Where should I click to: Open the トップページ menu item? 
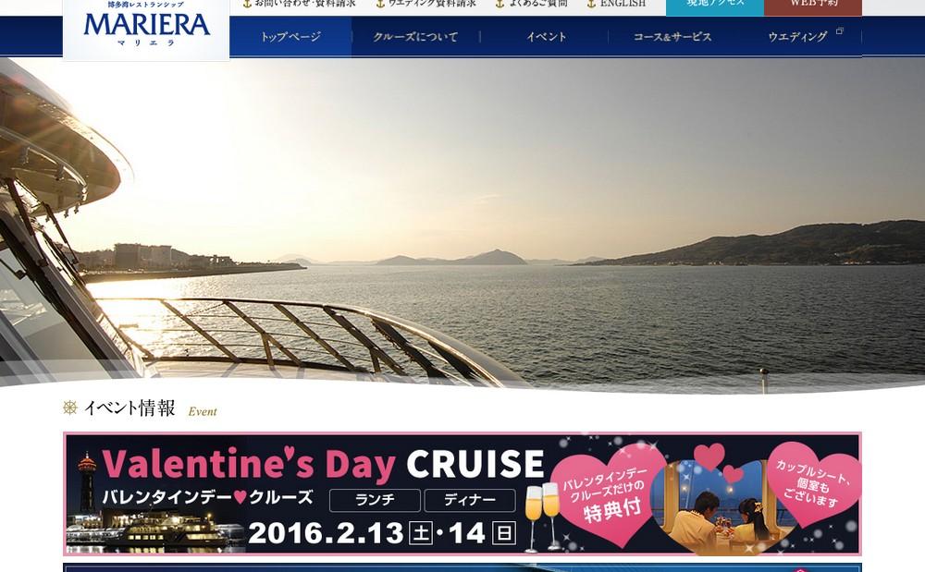click(290, 37)
